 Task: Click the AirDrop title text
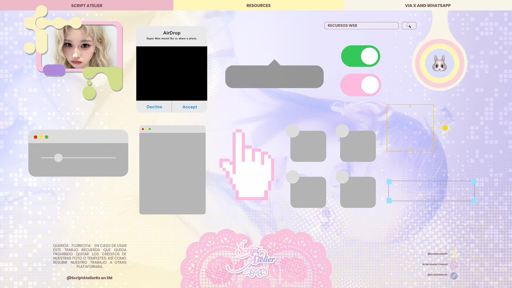[172, 33]
